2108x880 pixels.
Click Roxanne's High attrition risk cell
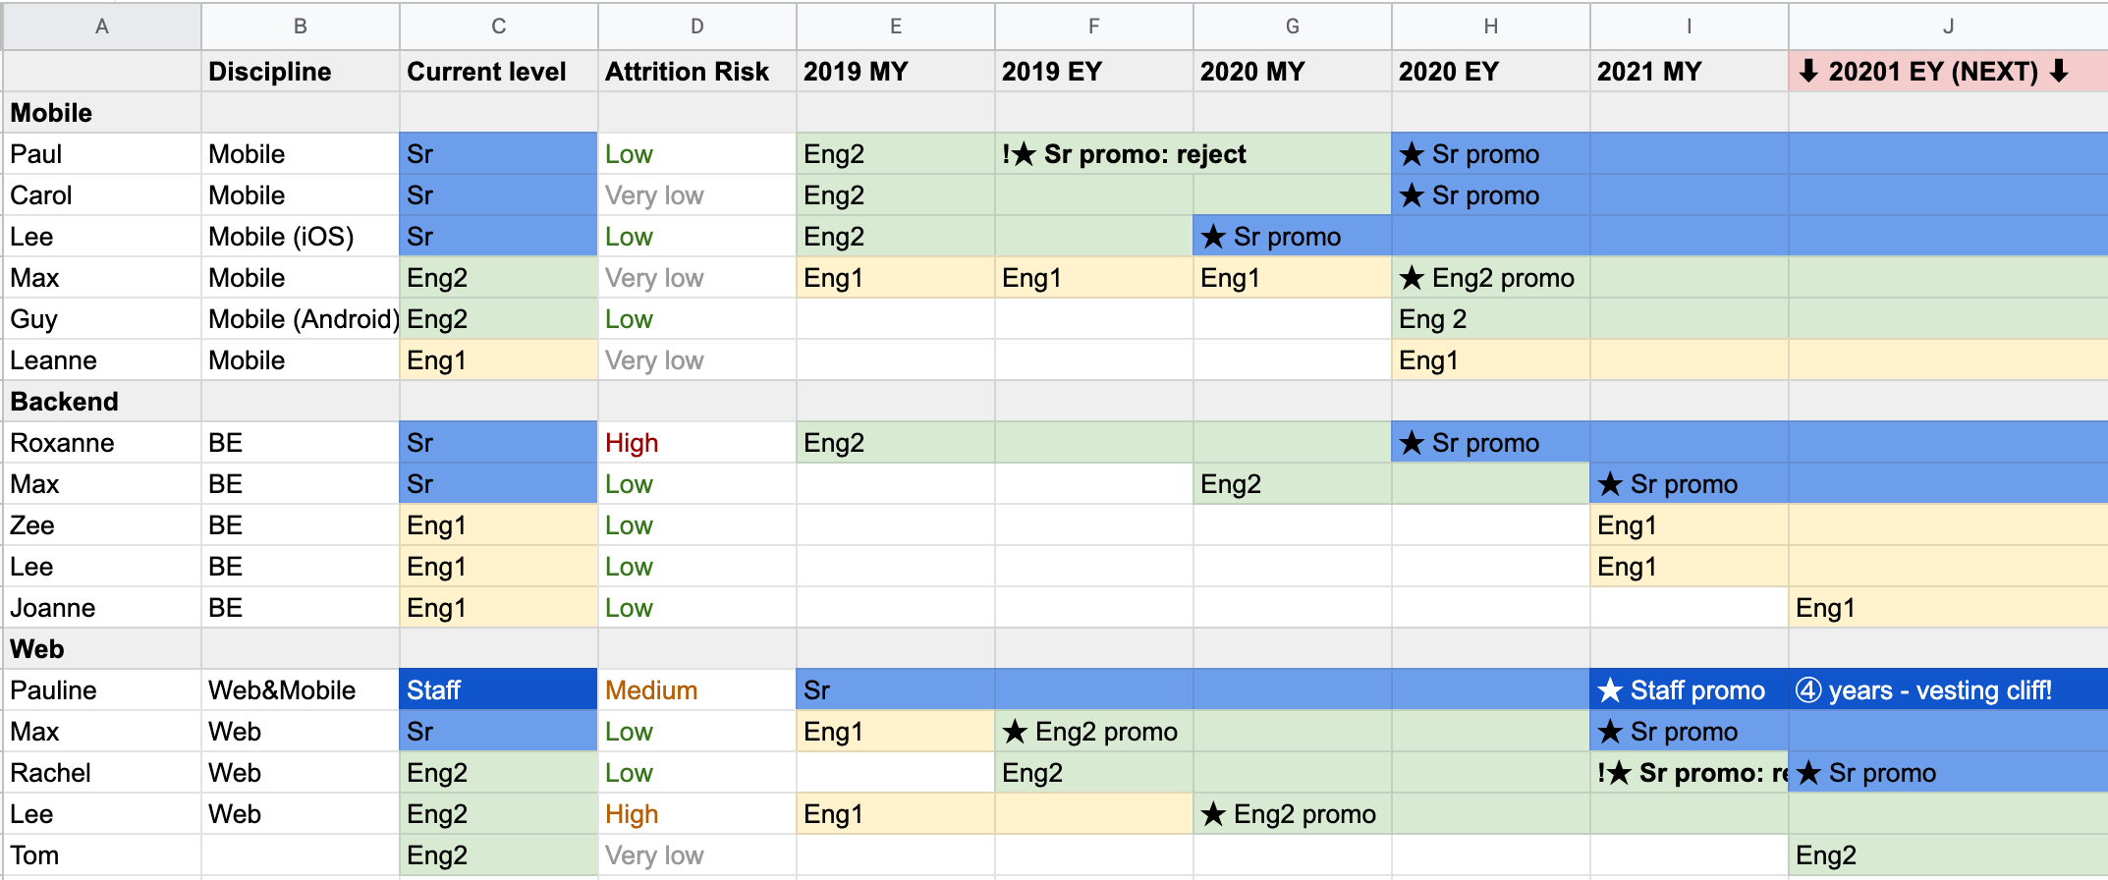[631, 442]
